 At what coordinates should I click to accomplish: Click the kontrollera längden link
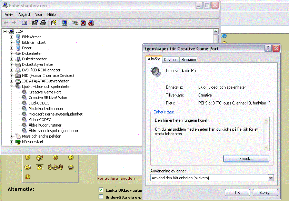pyautogui.click(x=116, y=178)
